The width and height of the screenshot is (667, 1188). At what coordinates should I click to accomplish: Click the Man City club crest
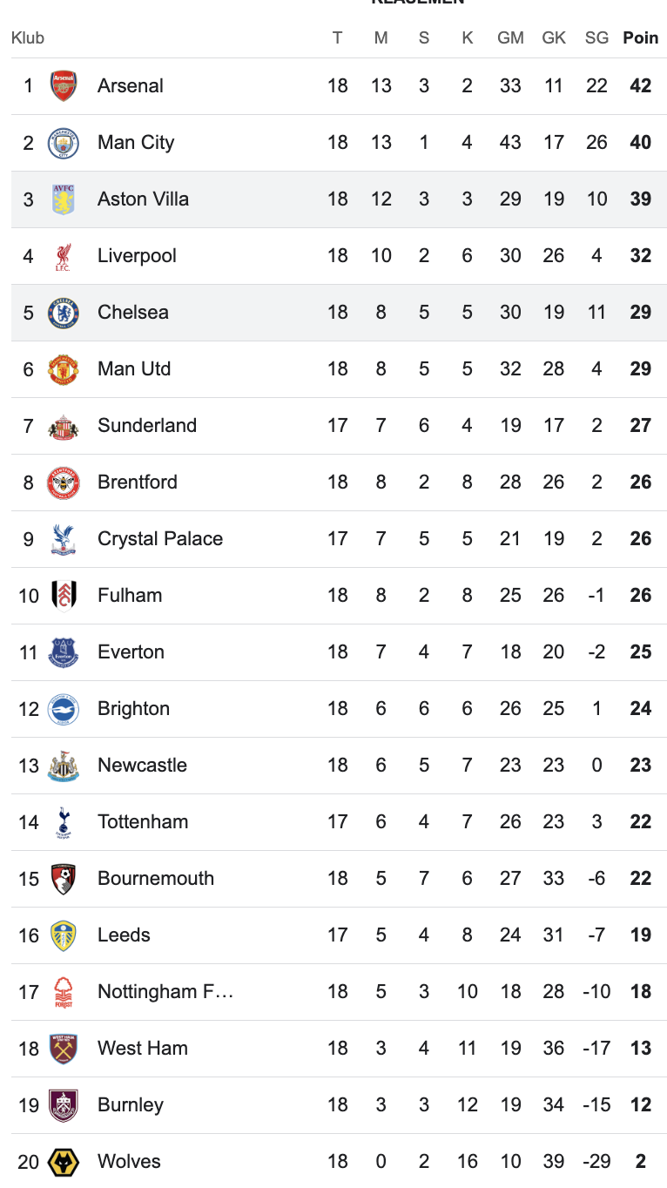coord(64,143)
